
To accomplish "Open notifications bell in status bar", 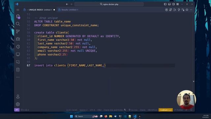I will (x=191, y=110).
